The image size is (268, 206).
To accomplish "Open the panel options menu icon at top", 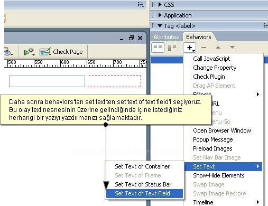I will [x=141, y=5].
